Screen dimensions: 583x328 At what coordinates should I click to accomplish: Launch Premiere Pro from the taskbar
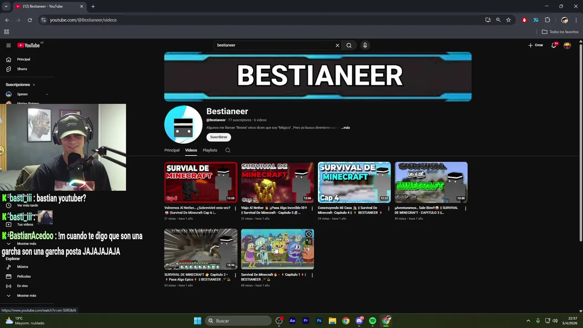tap(306, 321)
